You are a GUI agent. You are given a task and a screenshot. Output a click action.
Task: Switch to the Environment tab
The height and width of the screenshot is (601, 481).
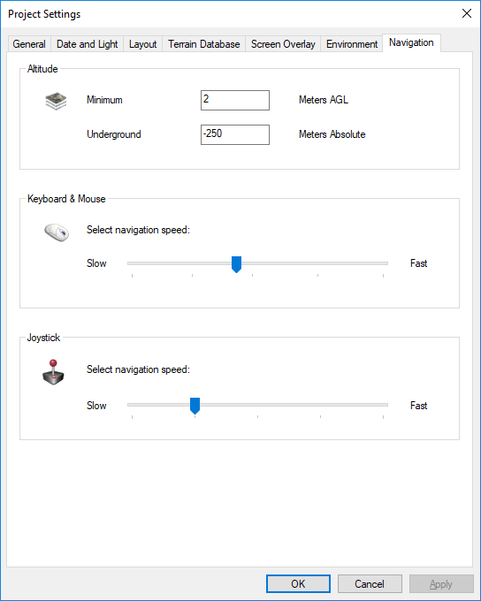(352, 44)
